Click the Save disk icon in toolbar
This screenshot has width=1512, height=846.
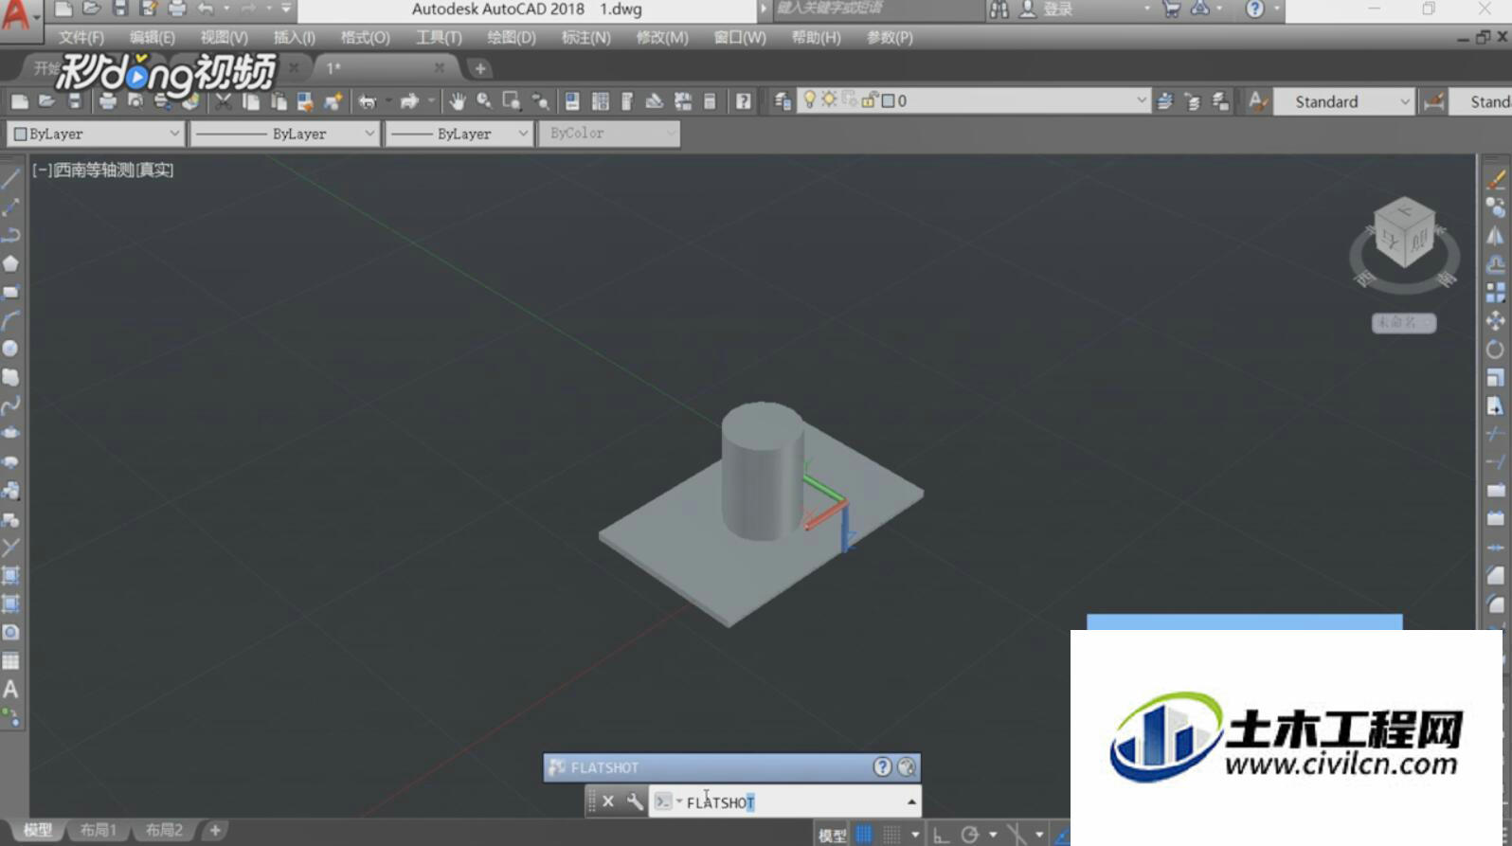(75, 101)
